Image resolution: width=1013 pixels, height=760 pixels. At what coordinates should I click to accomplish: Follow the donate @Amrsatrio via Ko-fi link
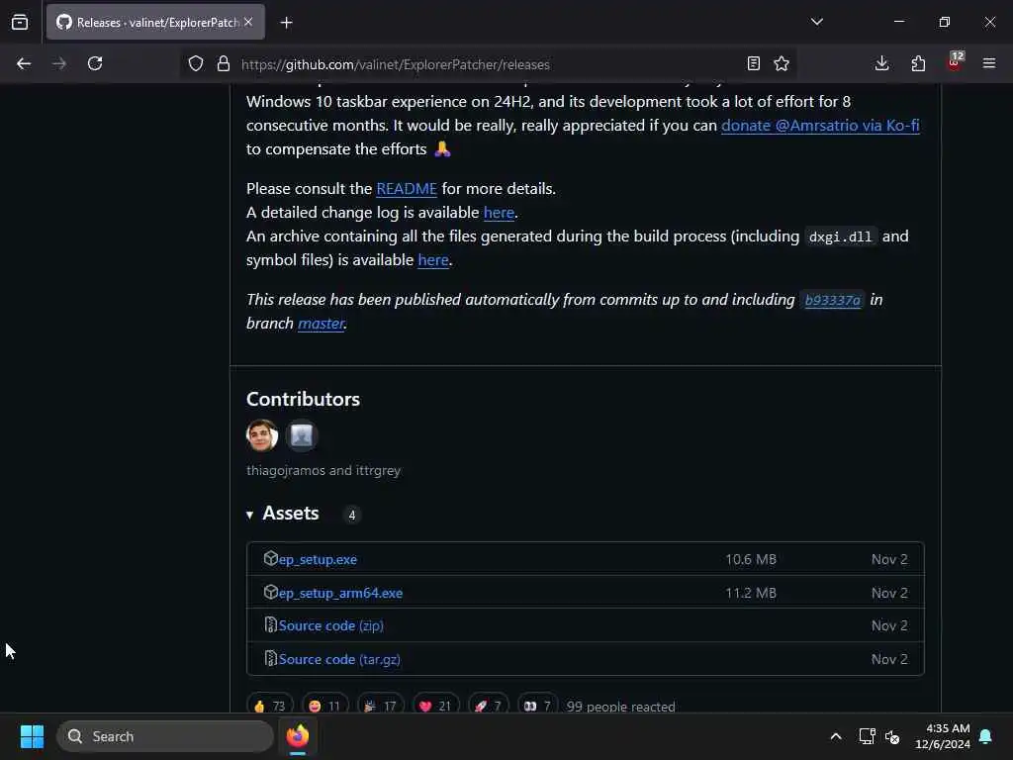(820, 126)
